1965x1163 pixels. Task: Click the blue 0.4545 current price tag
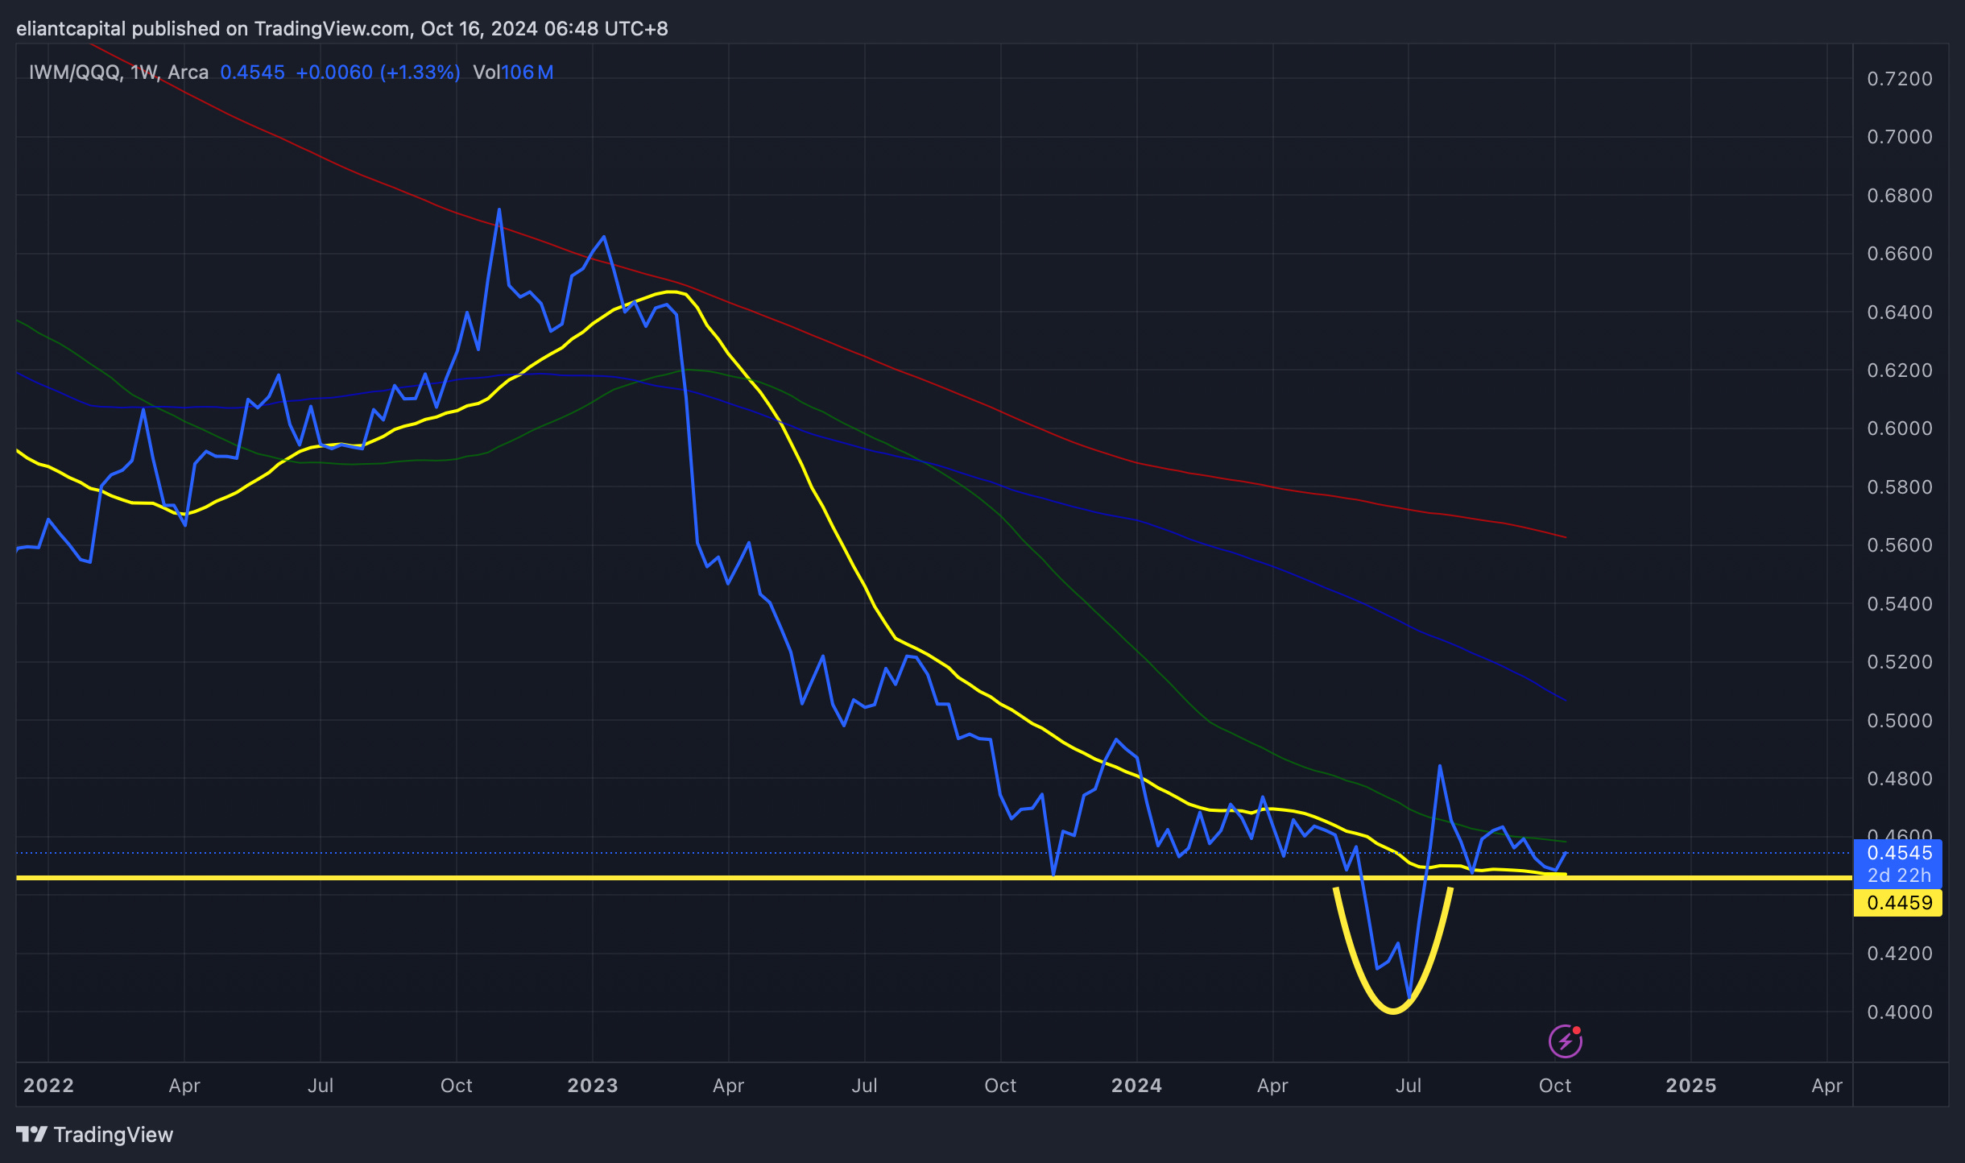(1898, 853)
